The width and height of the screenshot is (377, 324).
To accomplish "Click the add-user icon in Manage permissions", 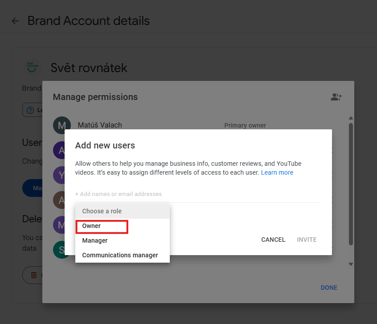I will [336, 97].
